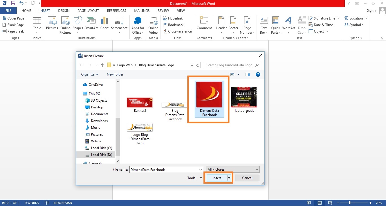Viewport: 386px width, 206px height.
Task: Click INDONESIAN language in status bar
Action: pyautogui.click(x=63, y=203)
